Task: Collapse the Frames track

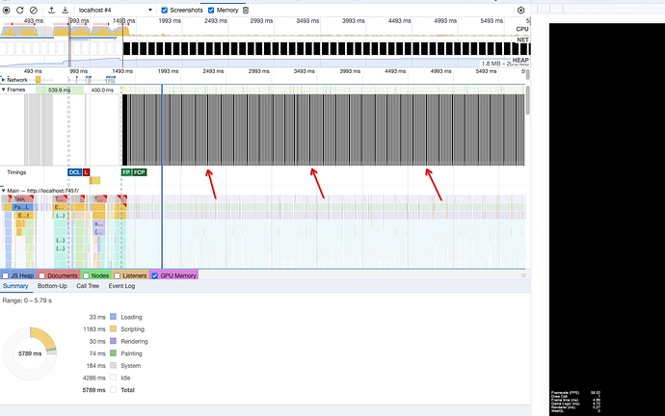Action: click(4, 90)
